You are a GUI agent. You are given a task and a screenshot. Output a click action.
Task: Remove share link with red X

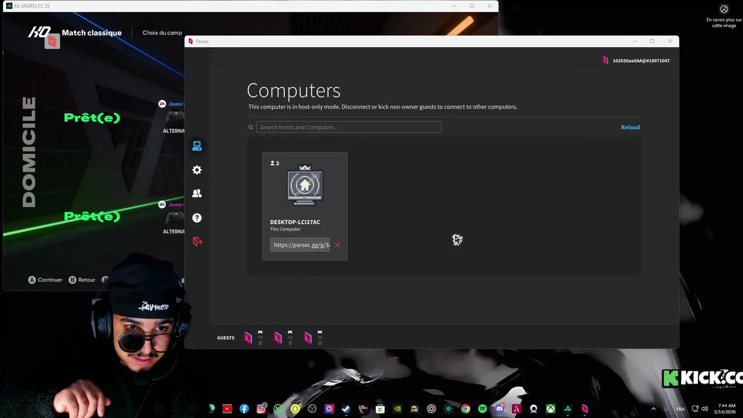[x=337, y=245]
